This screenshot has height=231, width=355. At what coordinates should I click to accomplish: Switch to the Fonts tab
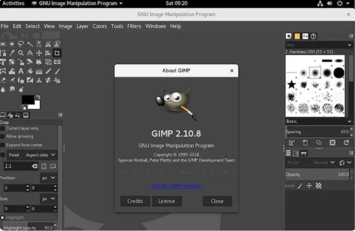tap(305, 36)
